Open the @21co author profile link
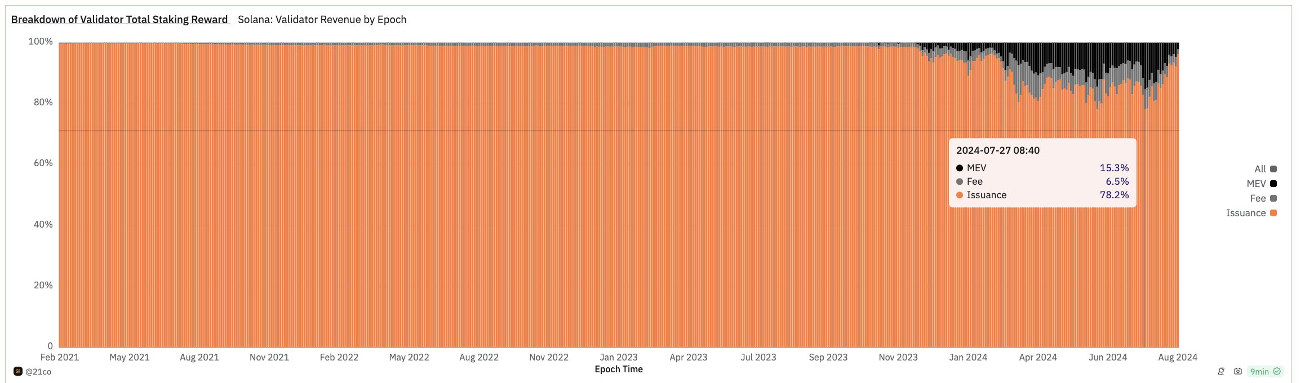Screen dimensions: 1305x383 pyautogui.click(x=38, y=372)
